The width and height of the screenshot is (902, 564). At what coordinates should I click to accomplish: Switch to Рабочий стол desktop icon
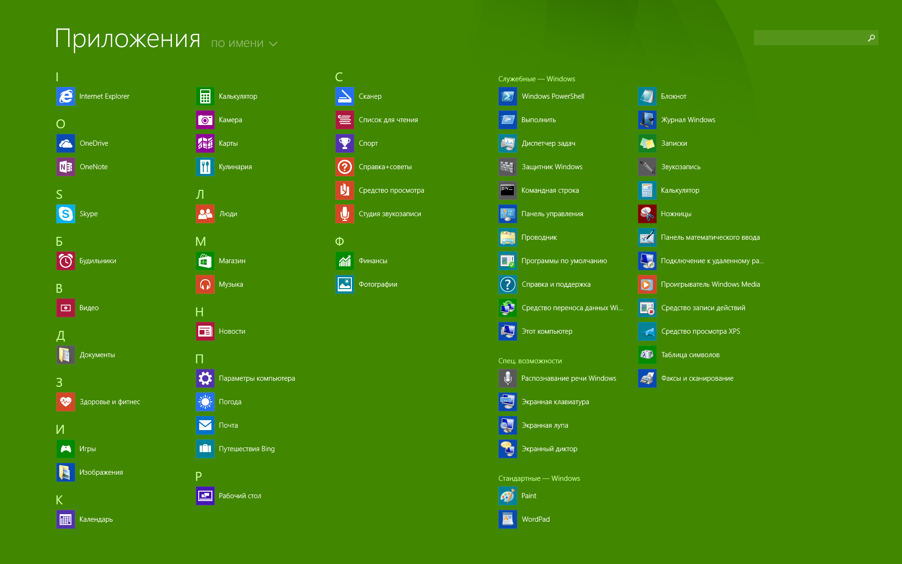205,496
